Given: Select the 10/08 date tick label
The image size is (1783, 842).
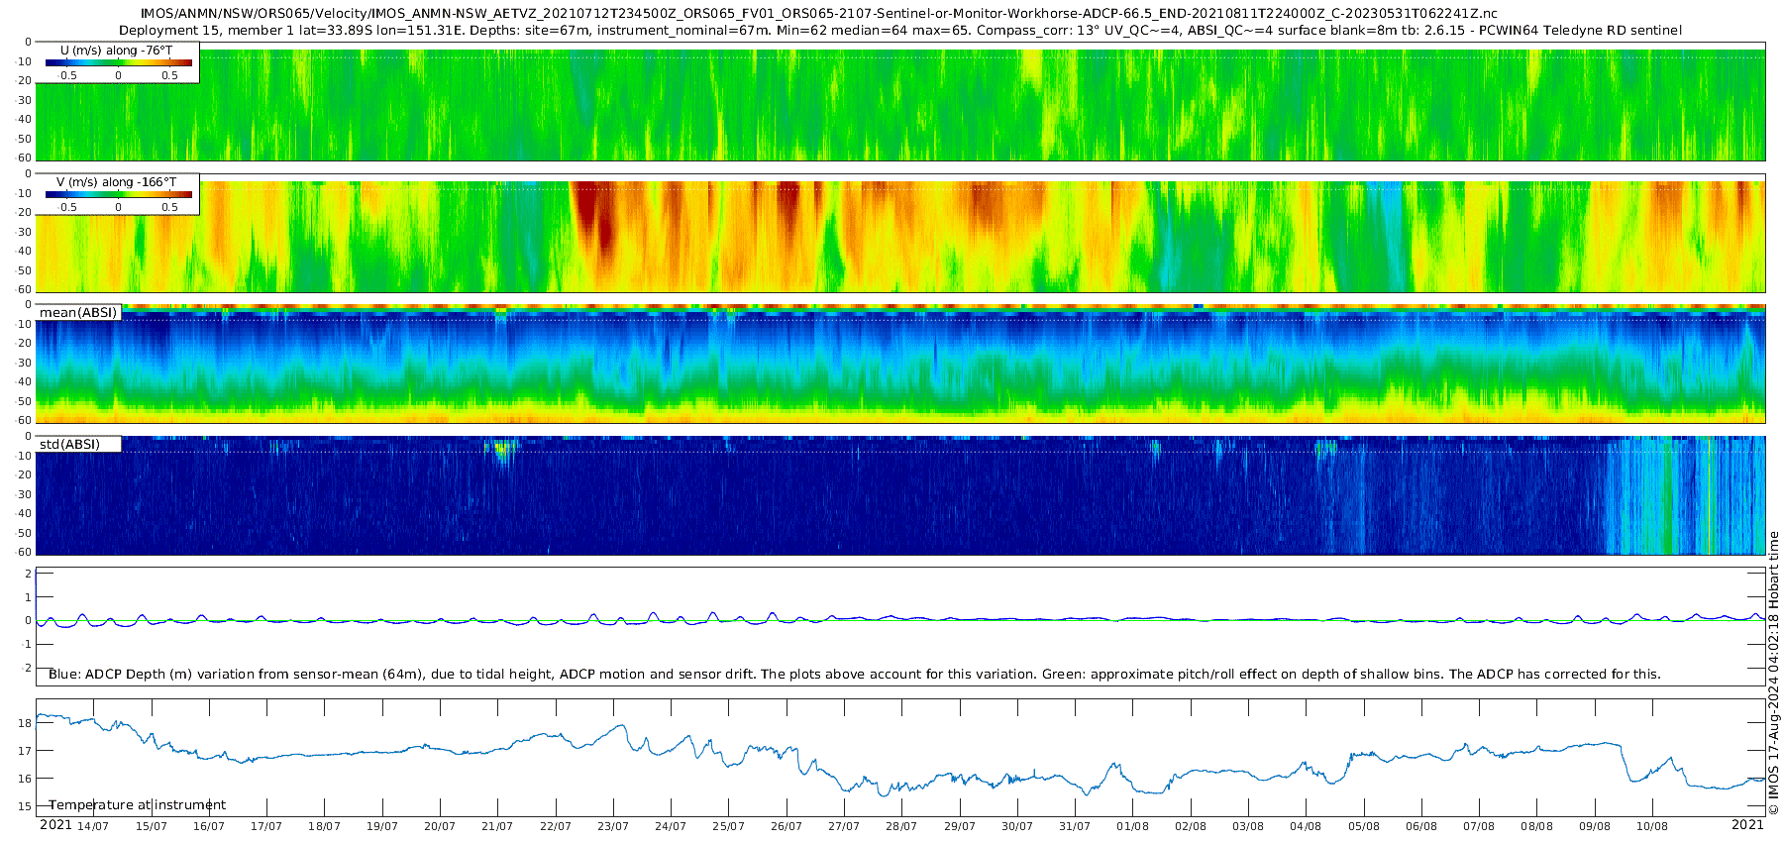Looking at the screenshot, I should (1651, 826).
